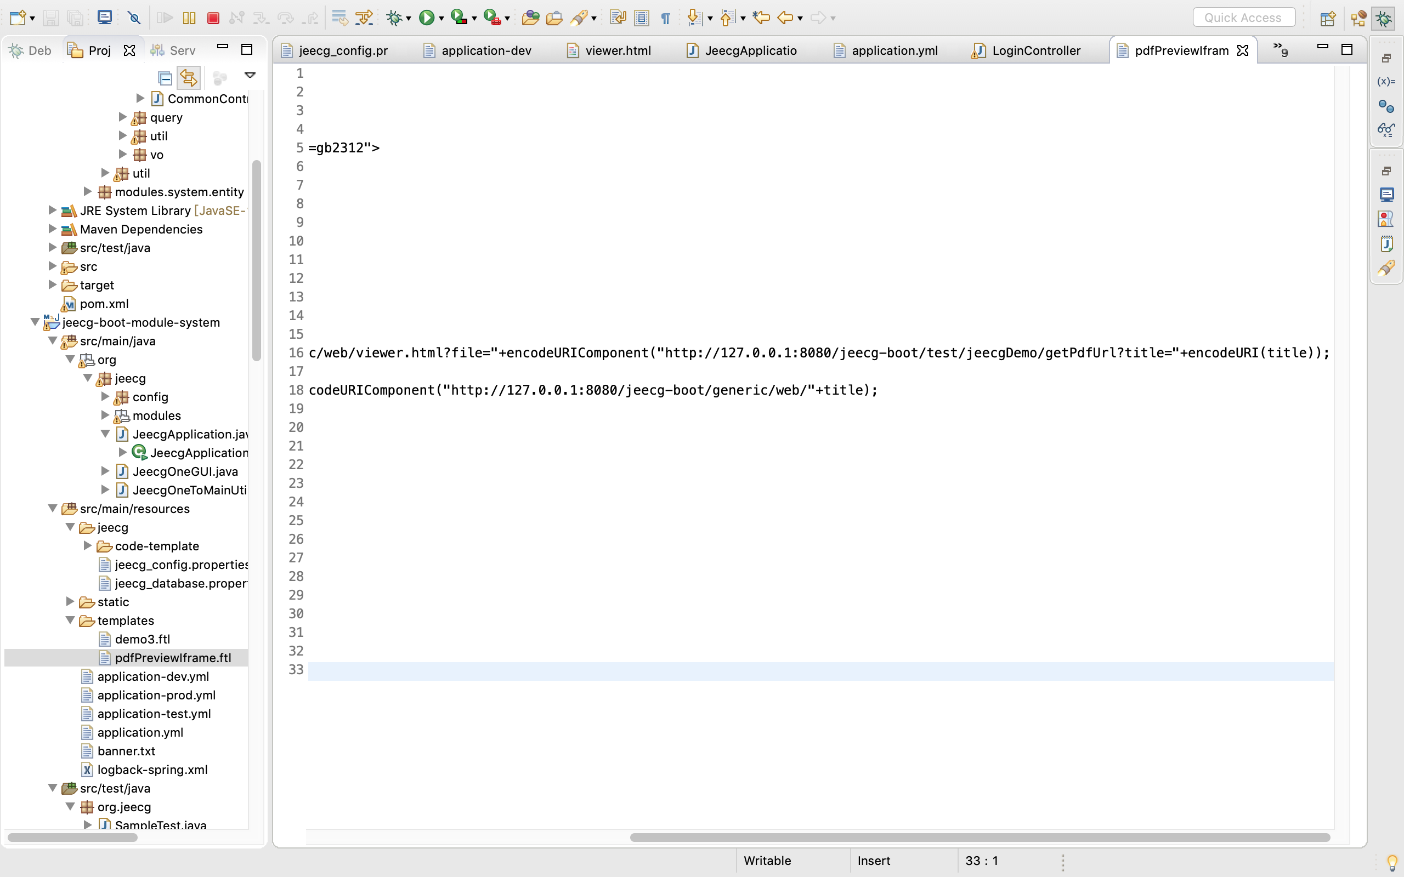Image resolution: width=1404 pixels, height=877 pixels.
Task: Suspend the running program
Action: tap(188, 18)
